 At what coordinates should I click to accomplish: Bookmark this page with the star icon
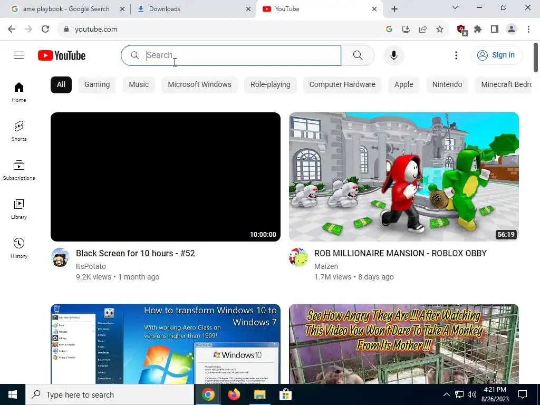tap(440, 30)
